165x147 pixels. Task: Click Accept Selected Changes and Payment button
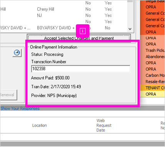[x=79, y=38]
